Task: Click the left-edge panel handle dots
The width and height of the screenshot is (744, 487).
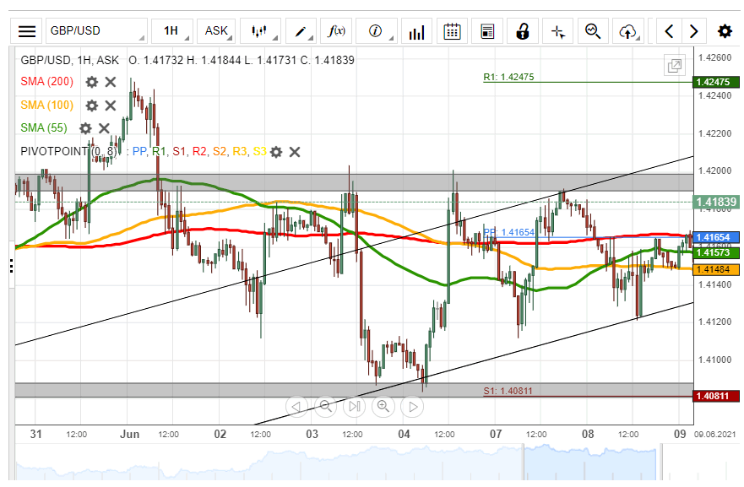Action: [11, 267]
